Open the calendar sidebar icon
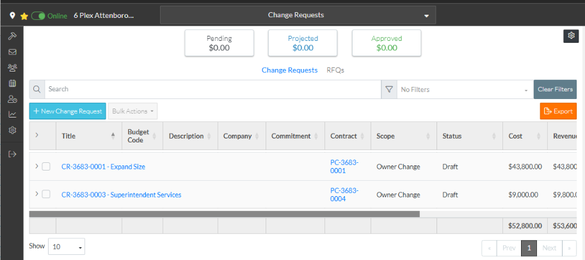The image size is (585, 260). pyautogui.click(x=12, y=83)
